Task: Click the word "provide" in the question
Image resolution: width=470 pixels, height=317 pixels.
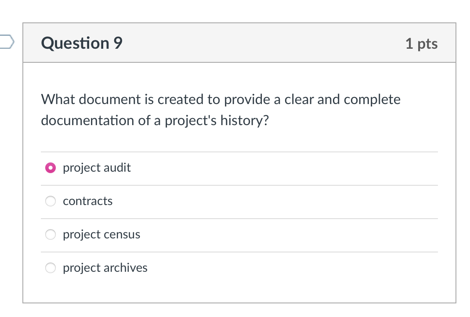Action: coord(248,100)
